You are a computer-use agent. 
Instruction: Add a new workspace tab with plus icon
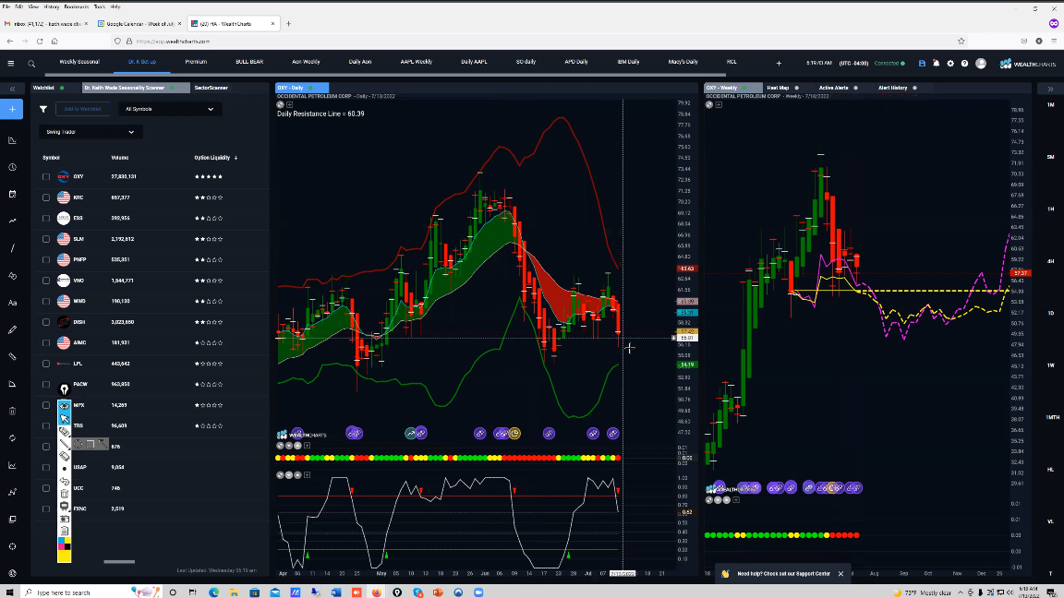pyautogui.click(x=779, y=63)
